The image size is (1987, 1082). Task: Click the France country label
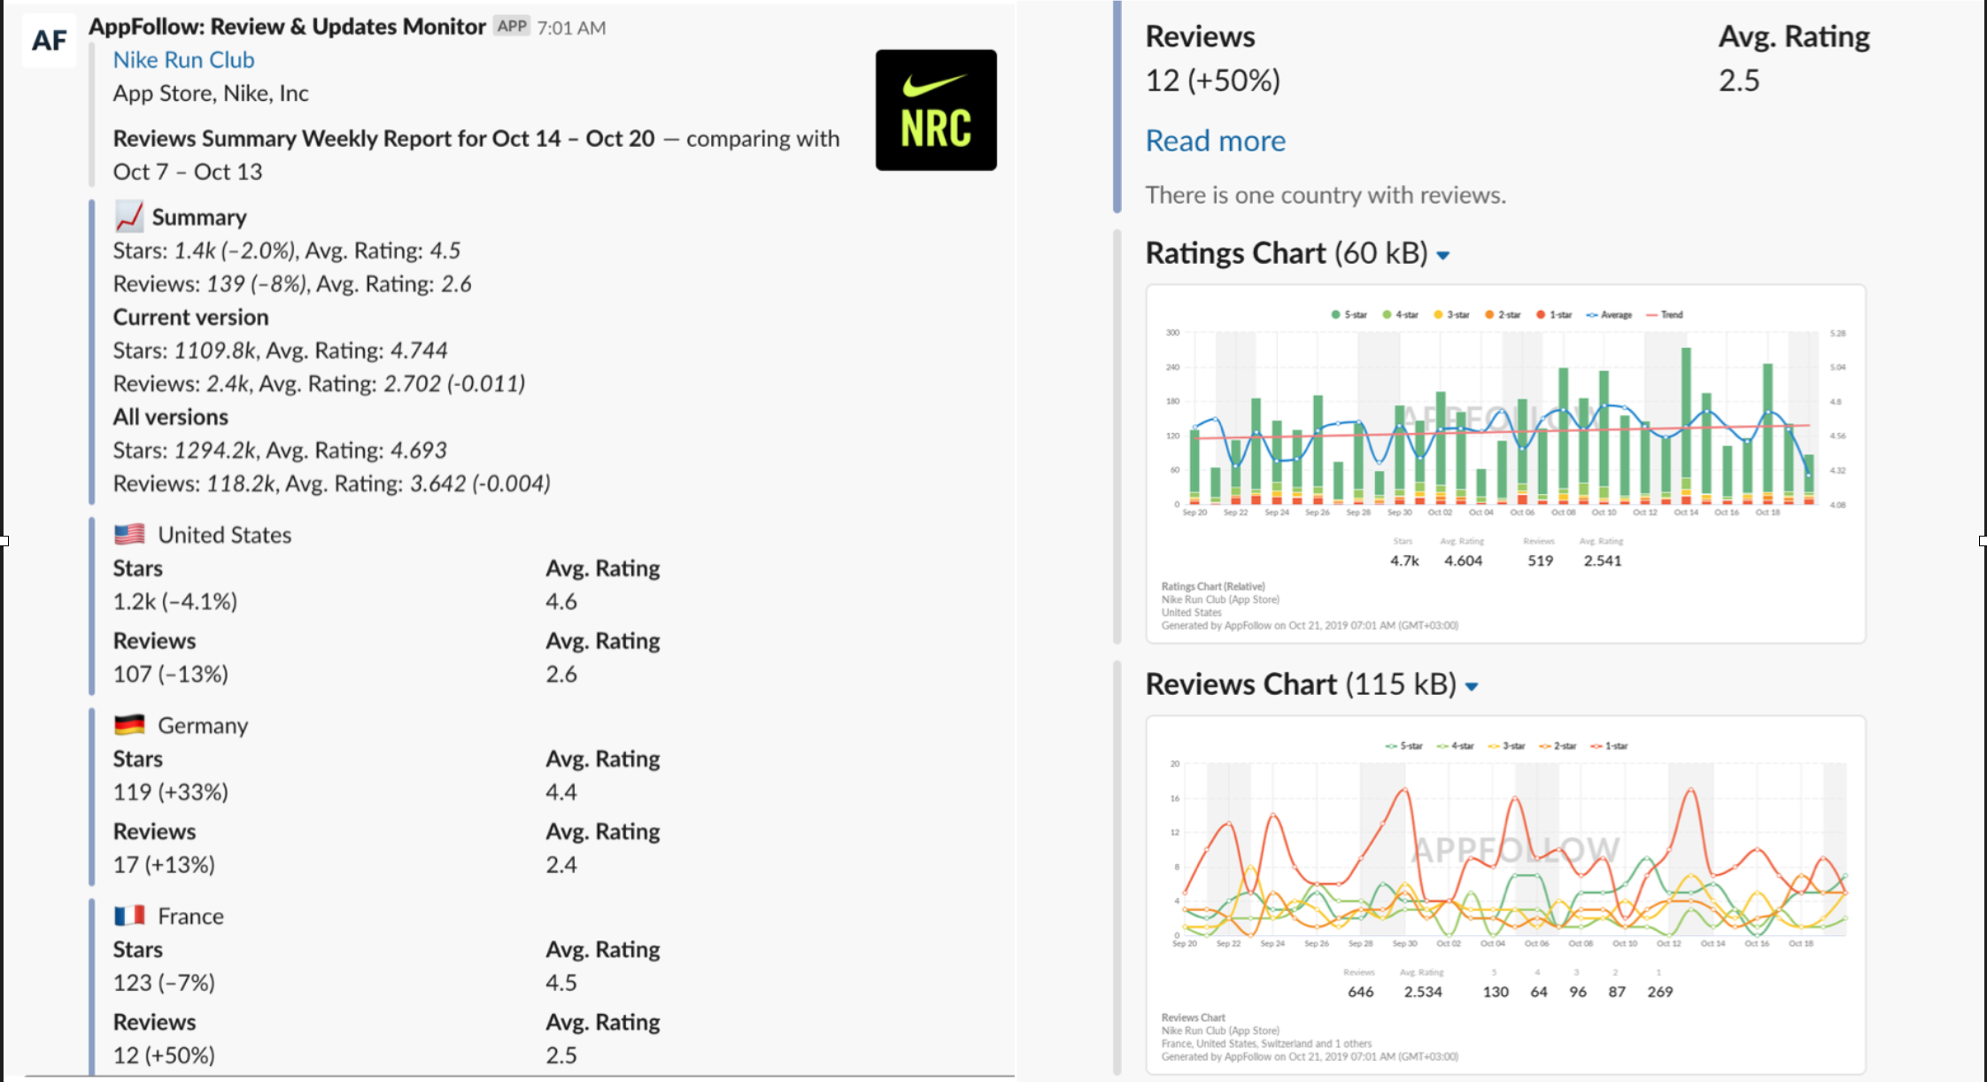click(190, 916)
